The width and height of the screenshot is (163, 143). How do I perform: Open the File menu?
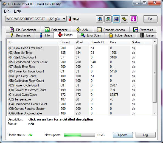pyautogui.click(x=7, y=11)
